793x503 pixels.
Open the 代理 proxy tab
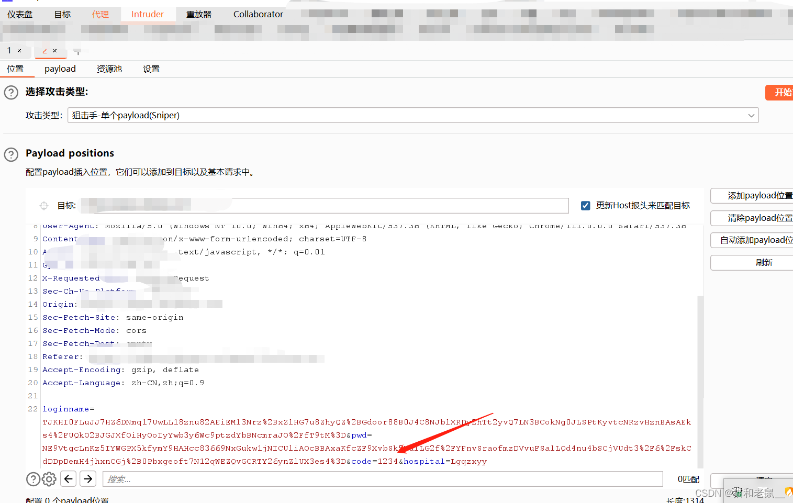(100, 14)
